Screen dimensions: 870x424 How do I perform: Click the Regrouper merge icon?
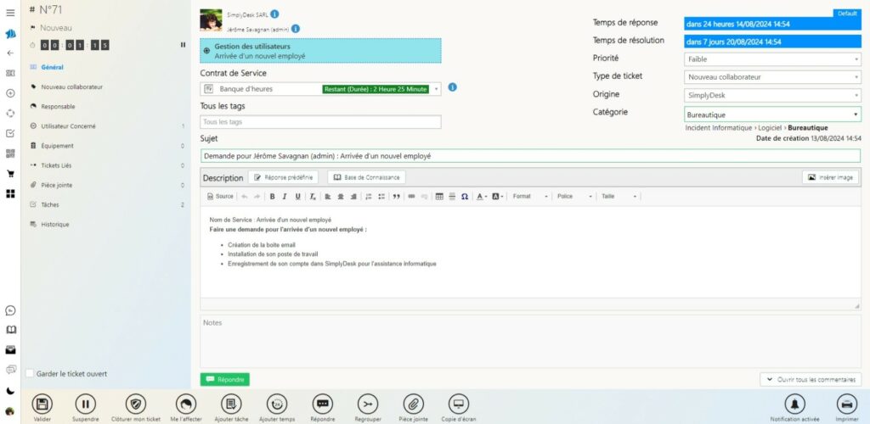[367, 404]
